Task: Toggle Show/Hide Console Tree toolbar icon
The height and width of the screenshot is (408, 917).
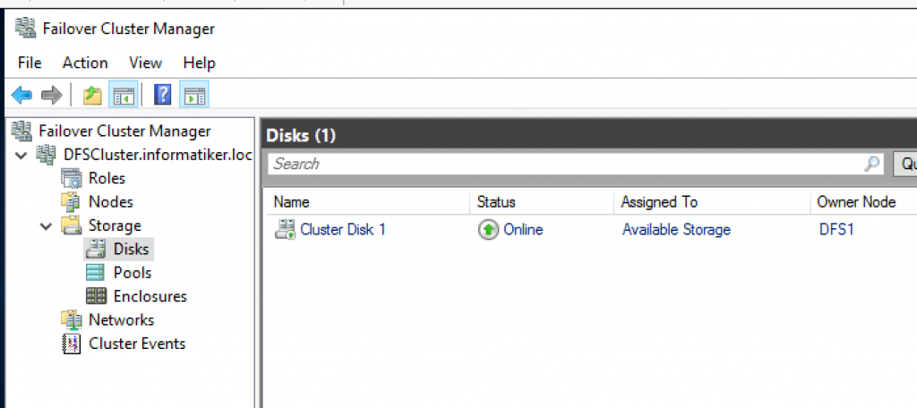Action: [x=124, y=95]
